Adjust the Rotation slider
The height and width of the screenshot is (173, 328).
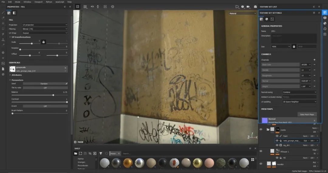pos(43,49)
